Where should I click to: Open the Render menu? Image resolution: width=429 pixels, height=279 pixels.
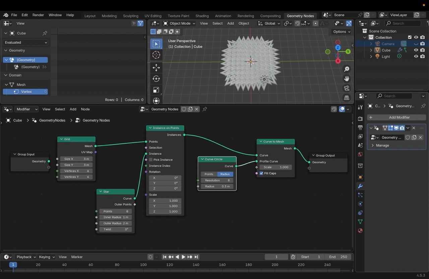(38, 15)
